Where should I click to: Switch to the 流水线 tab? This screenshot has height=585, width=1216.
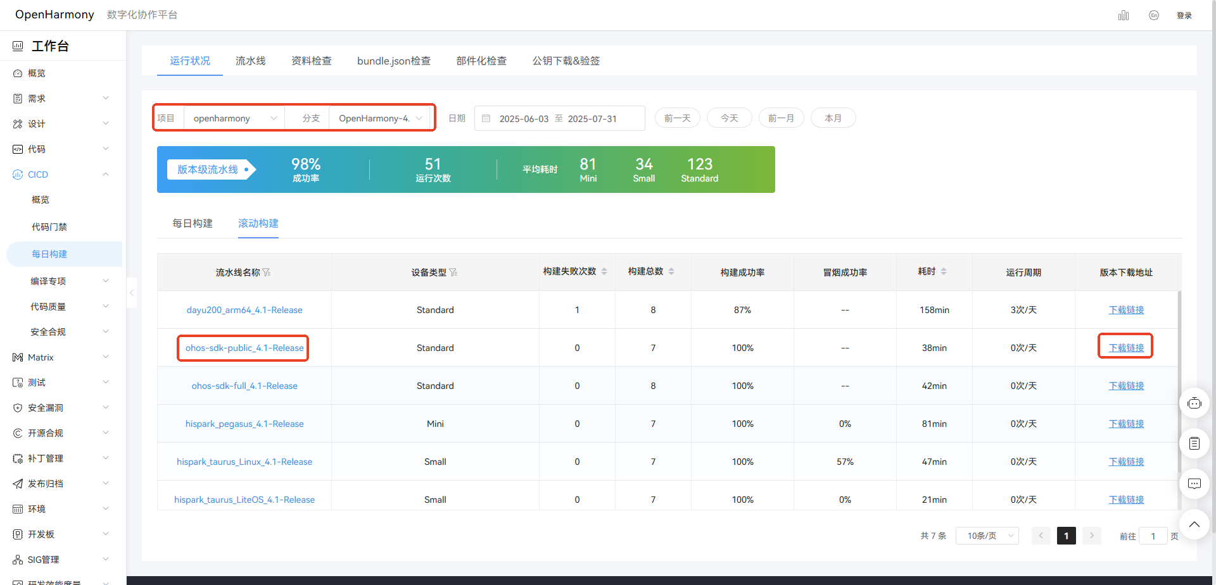251,61
